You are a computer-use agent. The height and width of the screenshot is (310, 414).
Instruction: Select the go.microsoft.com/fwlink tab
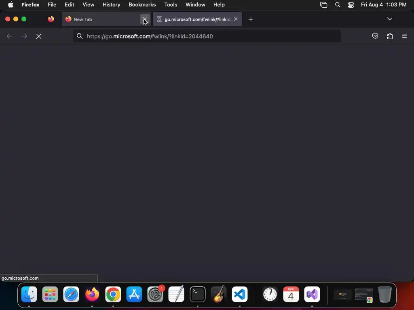coord(197,19)
